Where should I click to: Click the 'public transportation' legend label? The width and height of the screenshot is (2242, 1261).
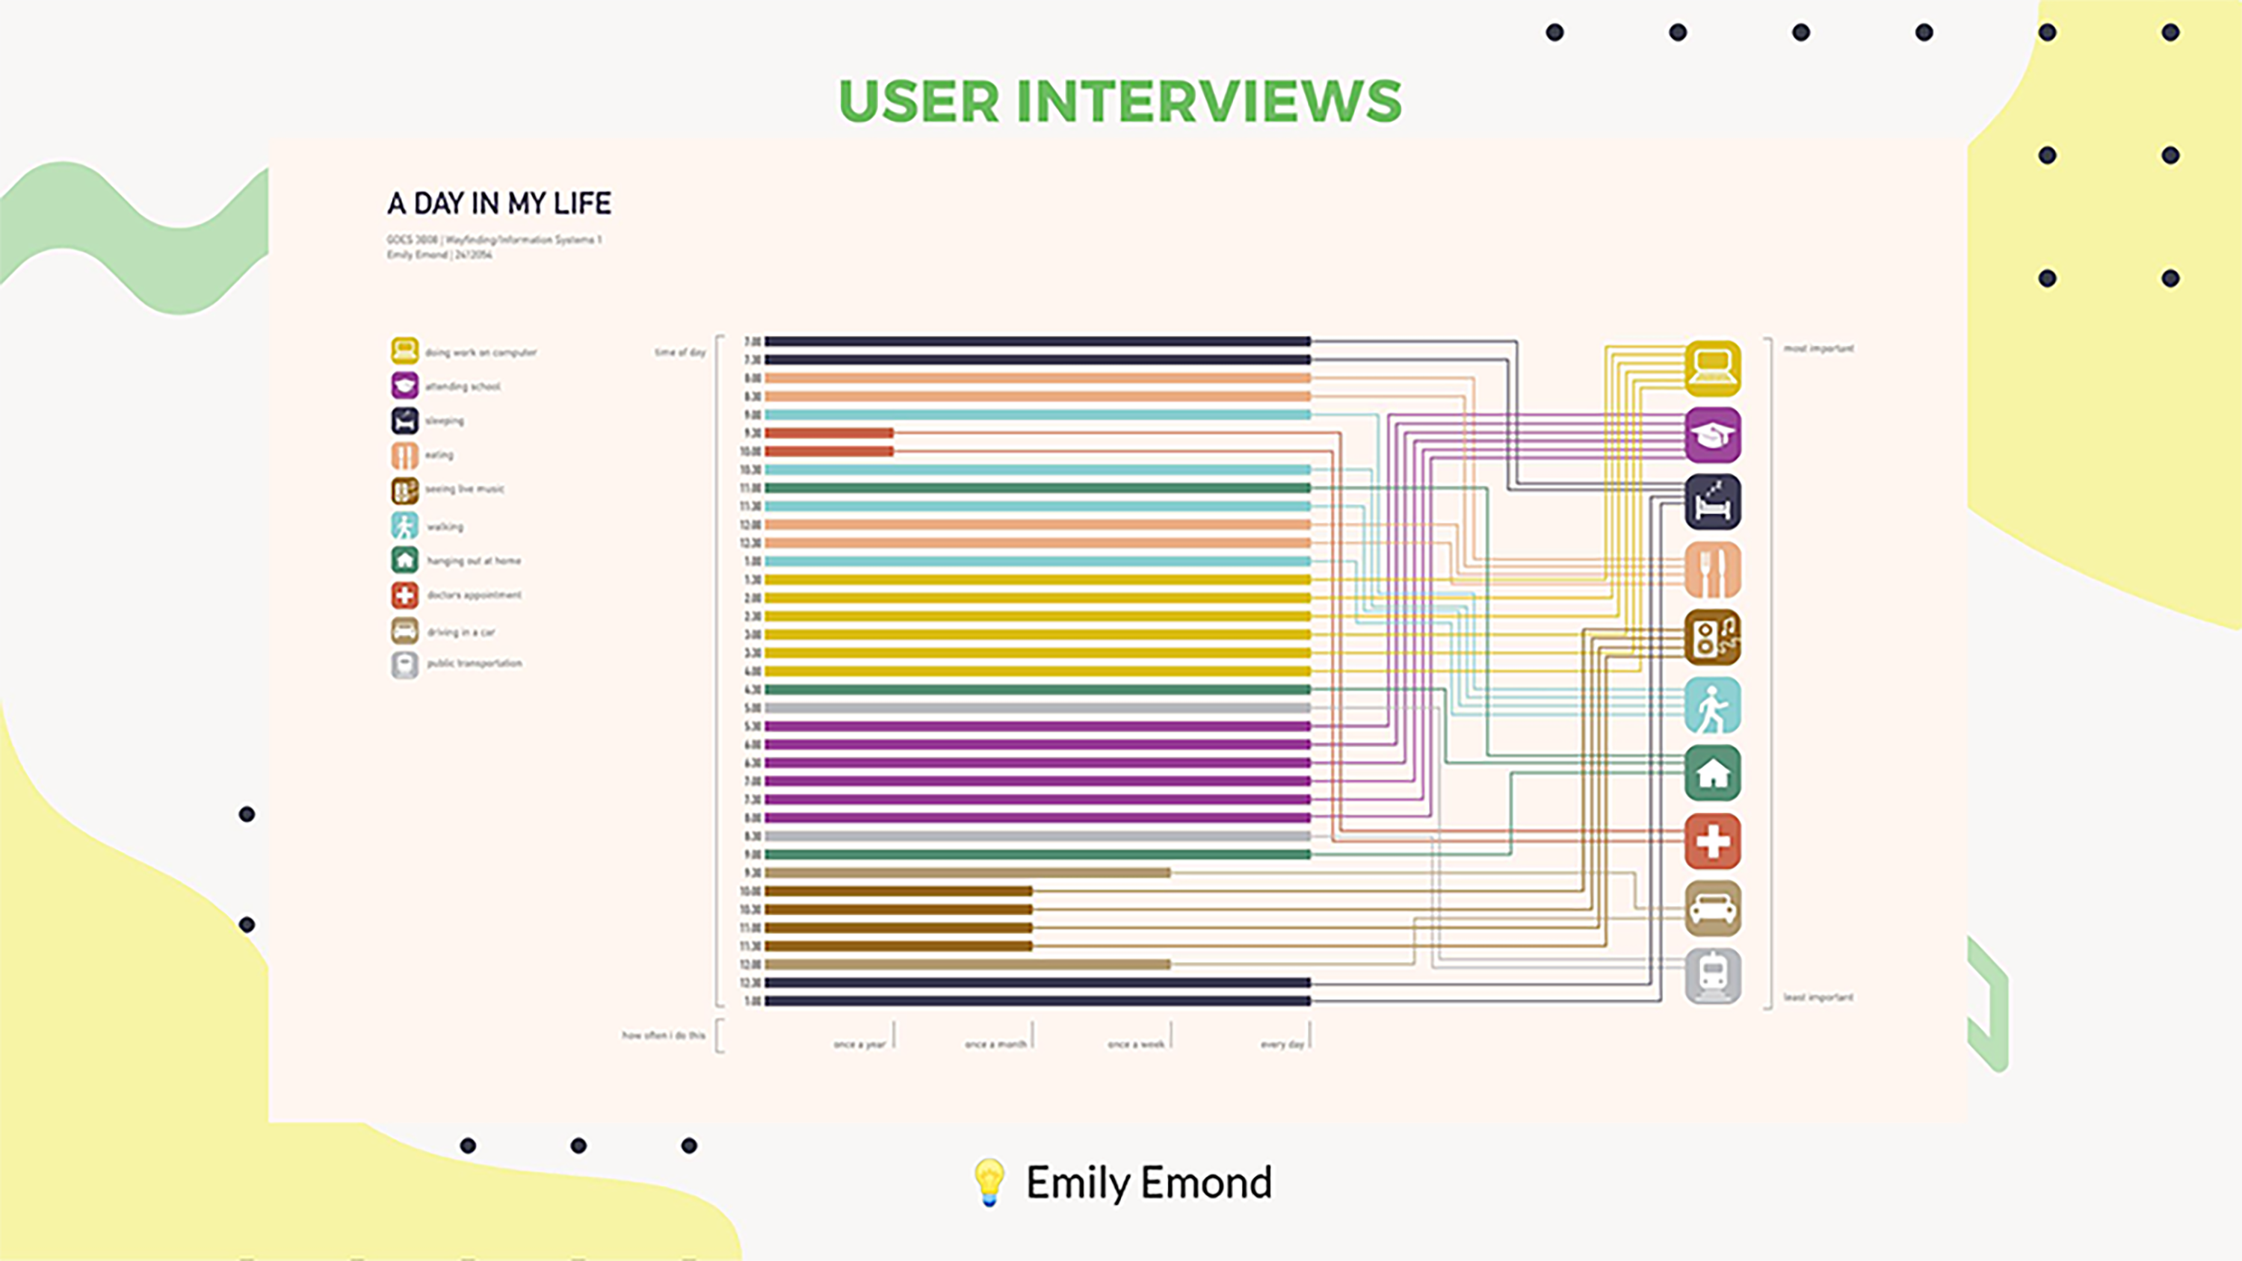point(475,663)
